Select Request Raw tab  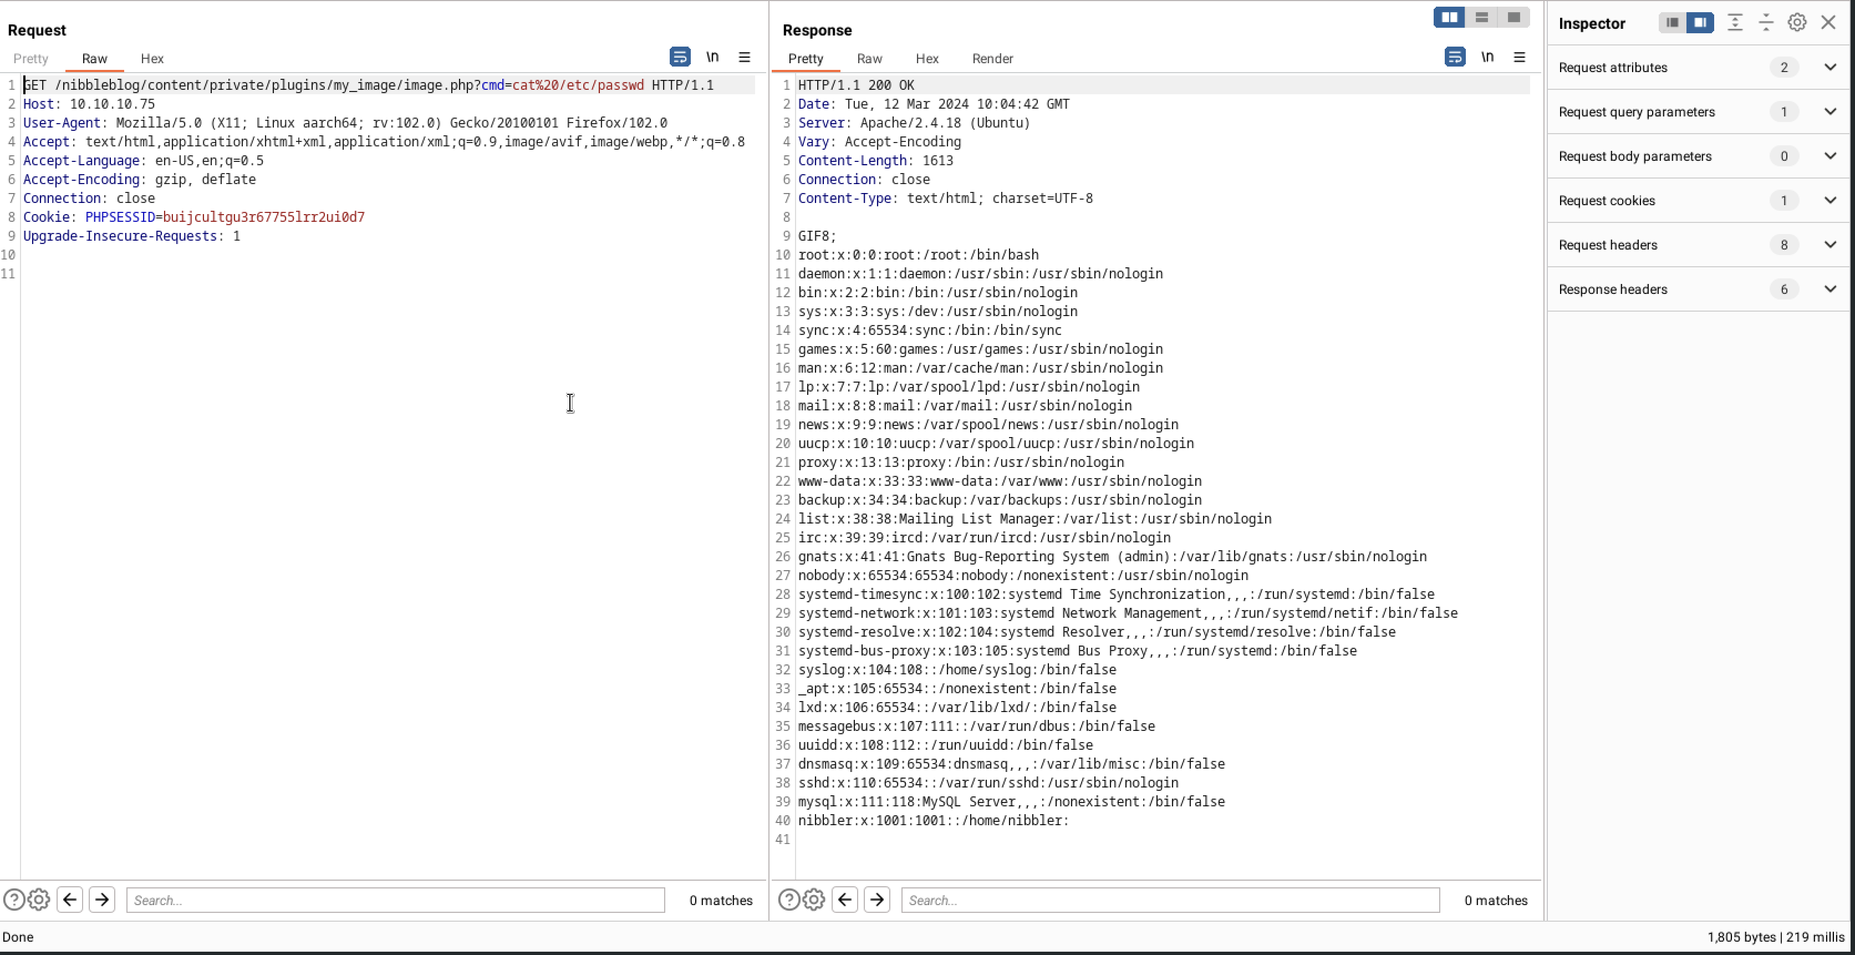click(x=94, y=58)
